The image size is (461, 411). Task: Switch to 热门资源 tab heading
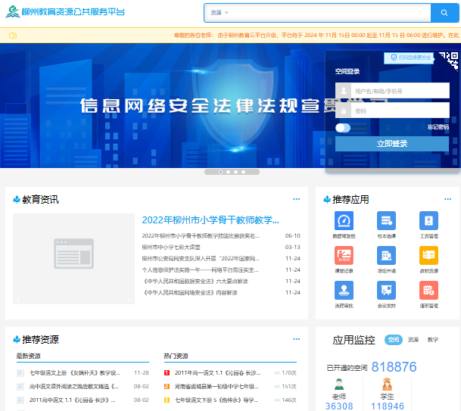click(176, 356)
